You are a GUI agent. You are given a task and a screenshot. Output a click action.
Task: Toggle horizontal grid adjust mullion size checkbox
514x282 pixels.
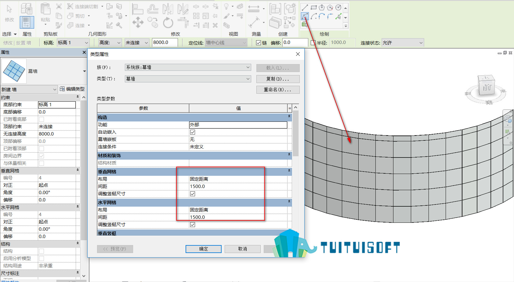193,225
